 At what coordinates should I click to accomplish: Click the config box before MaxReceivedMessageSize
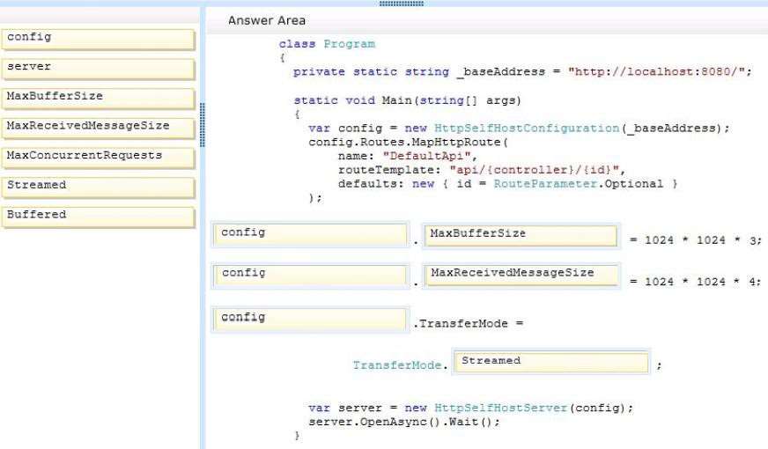(x=311, y=276)
